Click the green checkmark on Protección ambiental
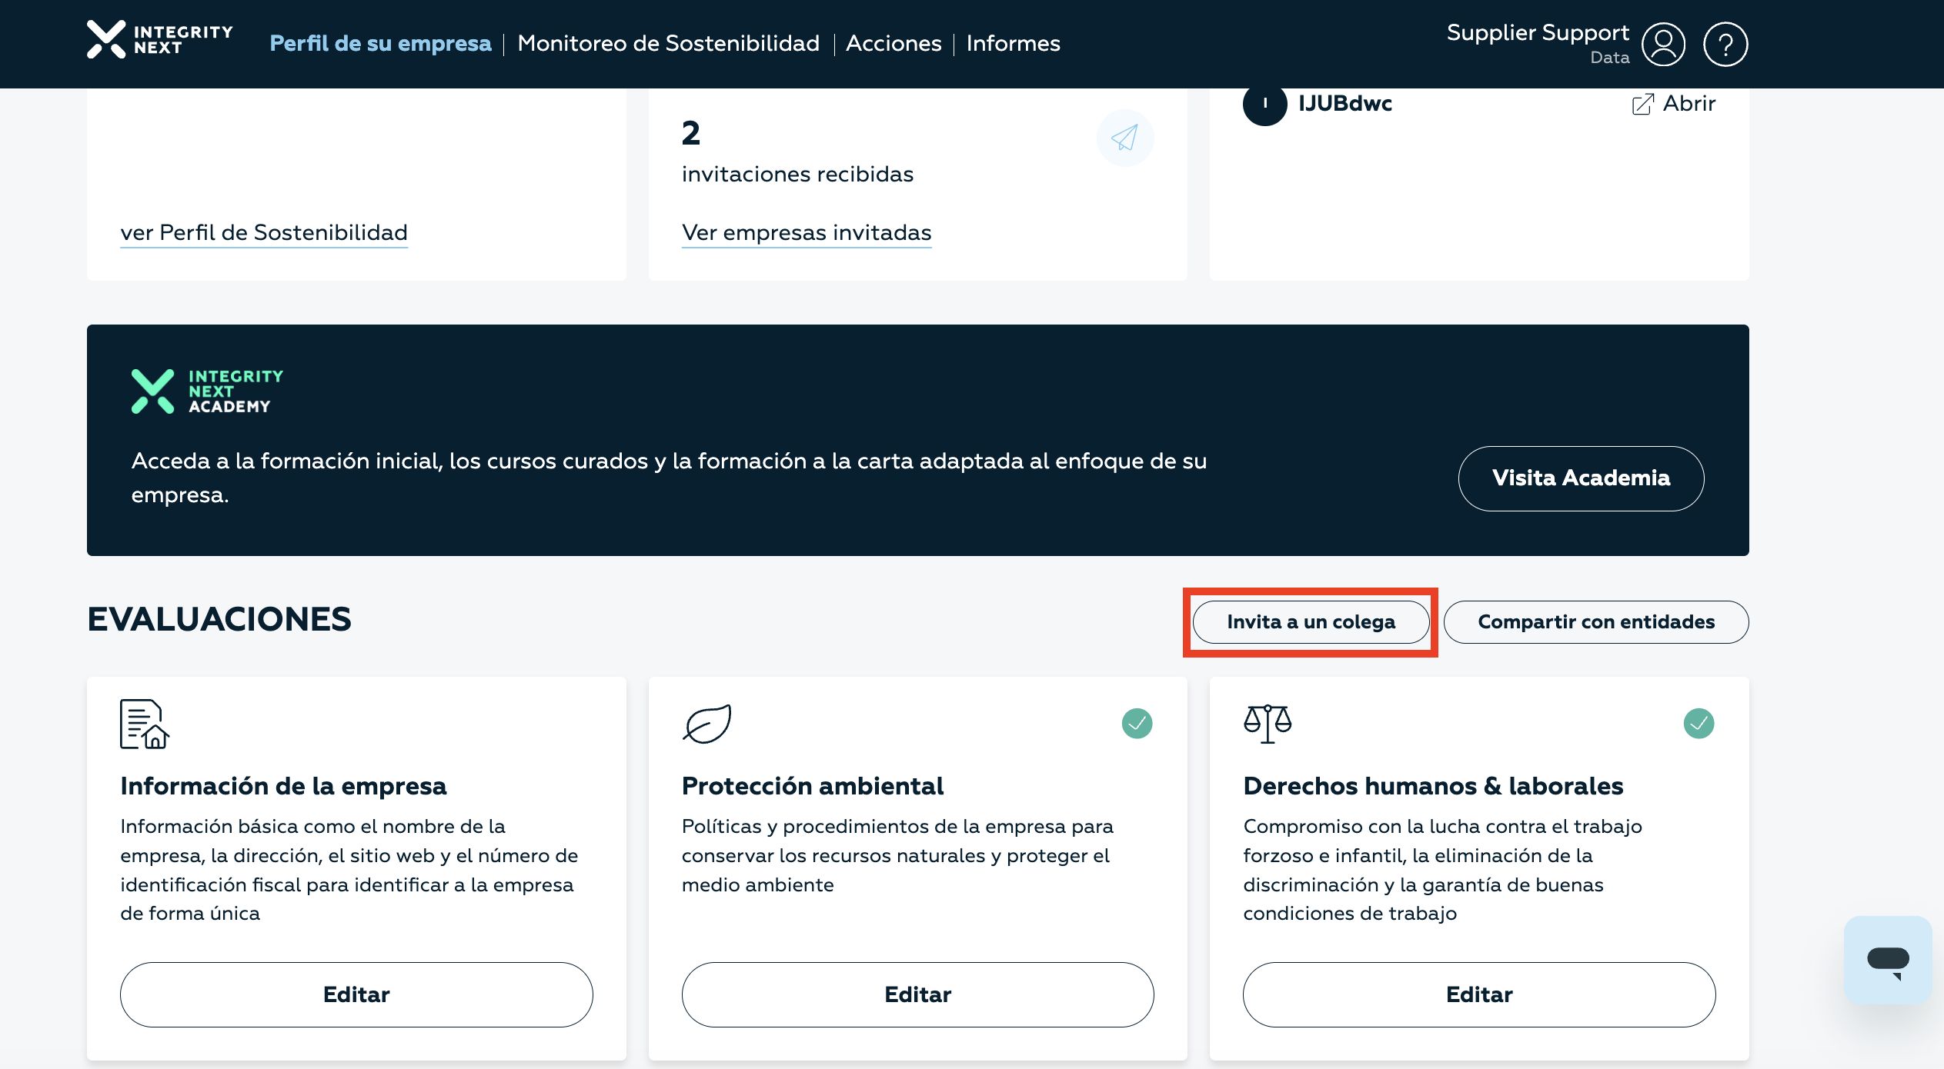This screenshot has height=1069, width=1944. click(x=1137, y=724)
